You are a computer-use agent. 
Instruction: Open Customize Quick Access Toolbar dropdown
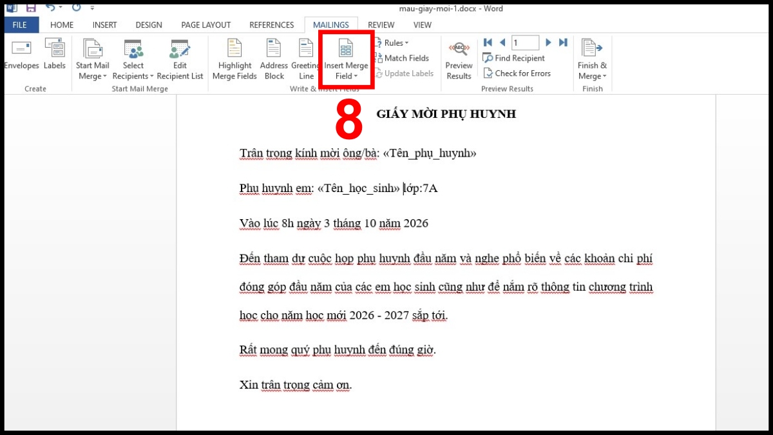click(93, 8)
